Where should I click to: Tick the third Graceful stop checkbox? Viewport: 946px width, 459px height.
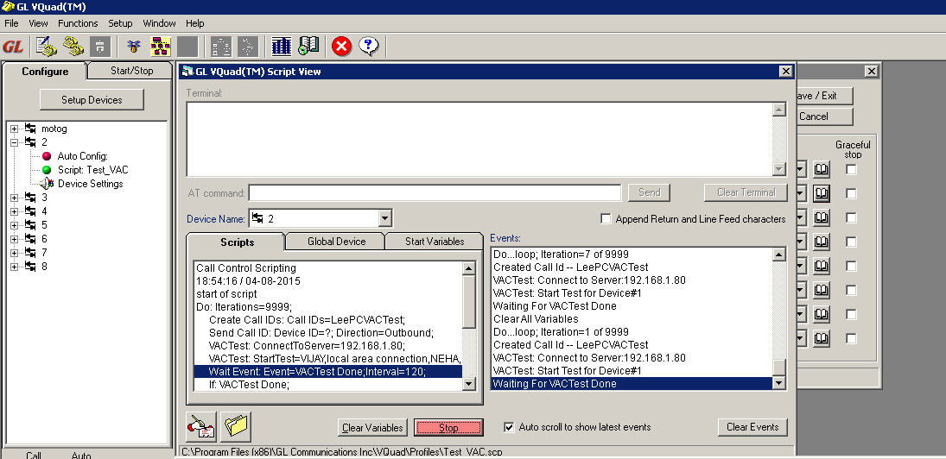click(x=851, y=218)
